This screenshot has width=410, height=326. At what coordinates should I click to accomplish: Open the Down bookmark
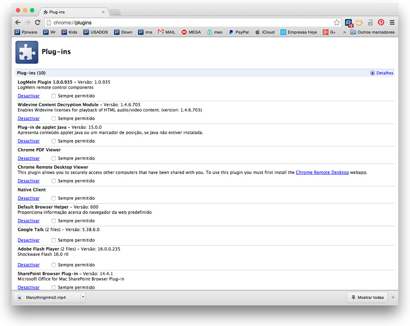click(x=123, y=32)
